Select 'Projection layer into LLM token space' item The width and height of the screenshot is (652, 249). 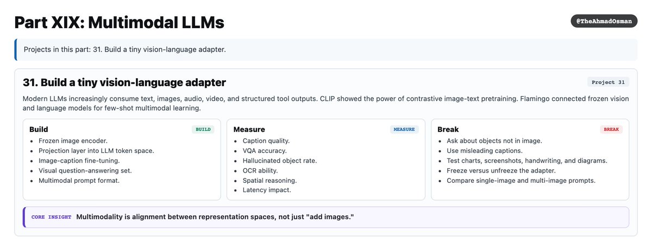pos(96,151)
